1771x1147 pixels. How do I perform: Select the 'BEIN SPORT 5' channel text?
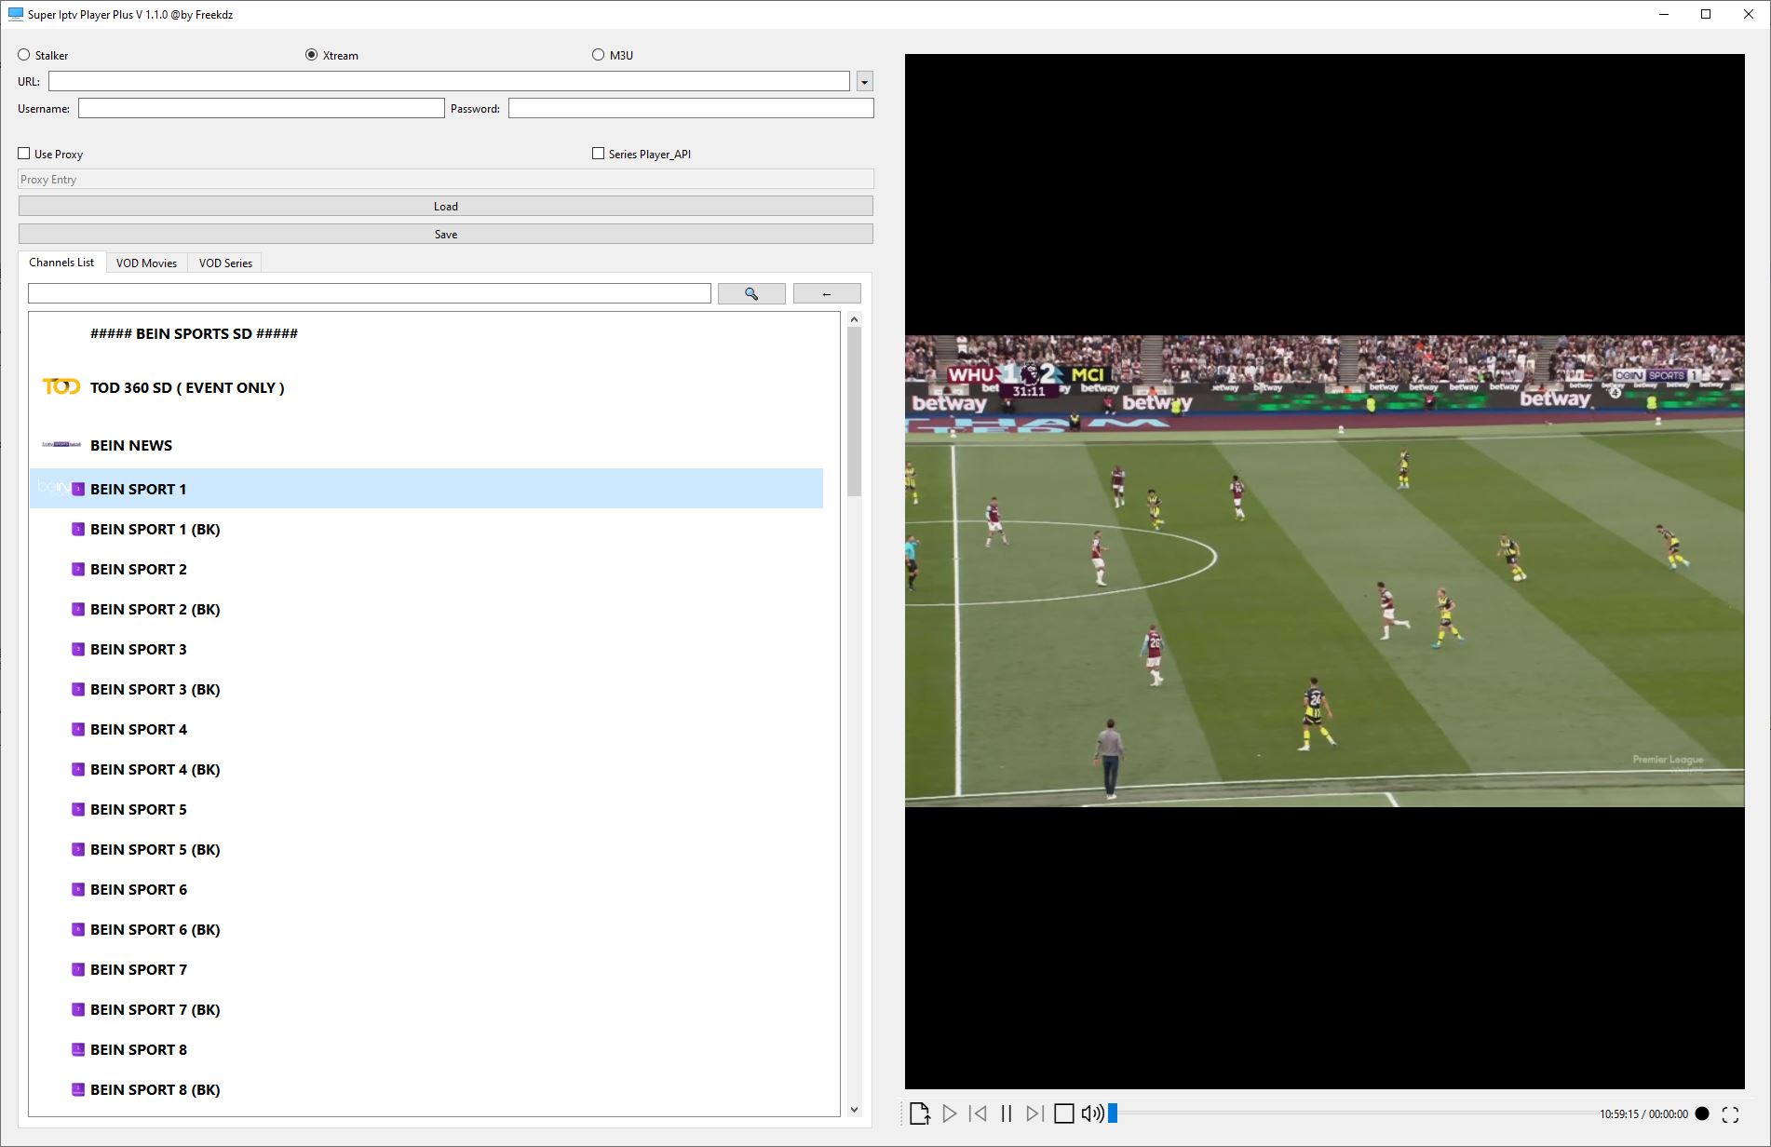click(138, 809)
